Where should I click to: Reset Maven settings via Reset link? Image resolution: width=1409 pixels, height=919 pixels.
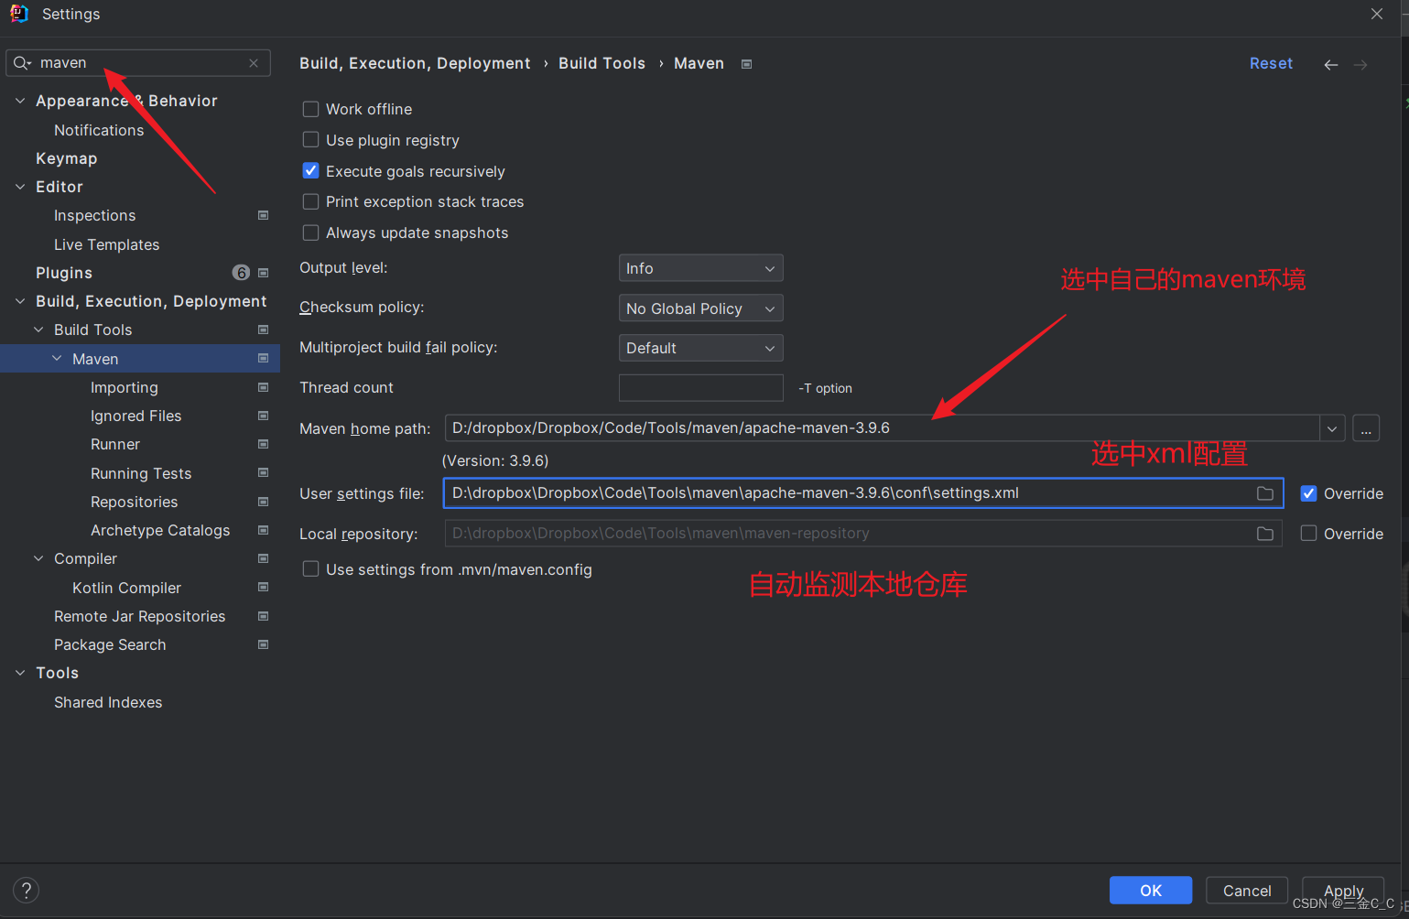click(x=1271, y=63)
